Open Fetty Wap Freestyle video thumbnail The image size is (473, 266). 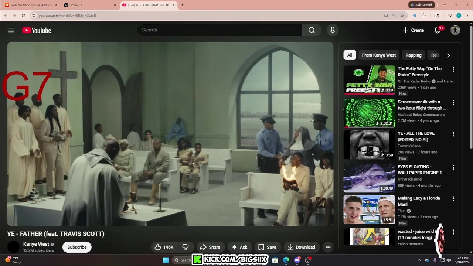coord(369,80)
